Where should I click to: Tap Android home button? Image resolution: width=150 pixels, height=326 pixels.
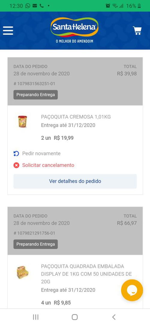coord(75,317)
